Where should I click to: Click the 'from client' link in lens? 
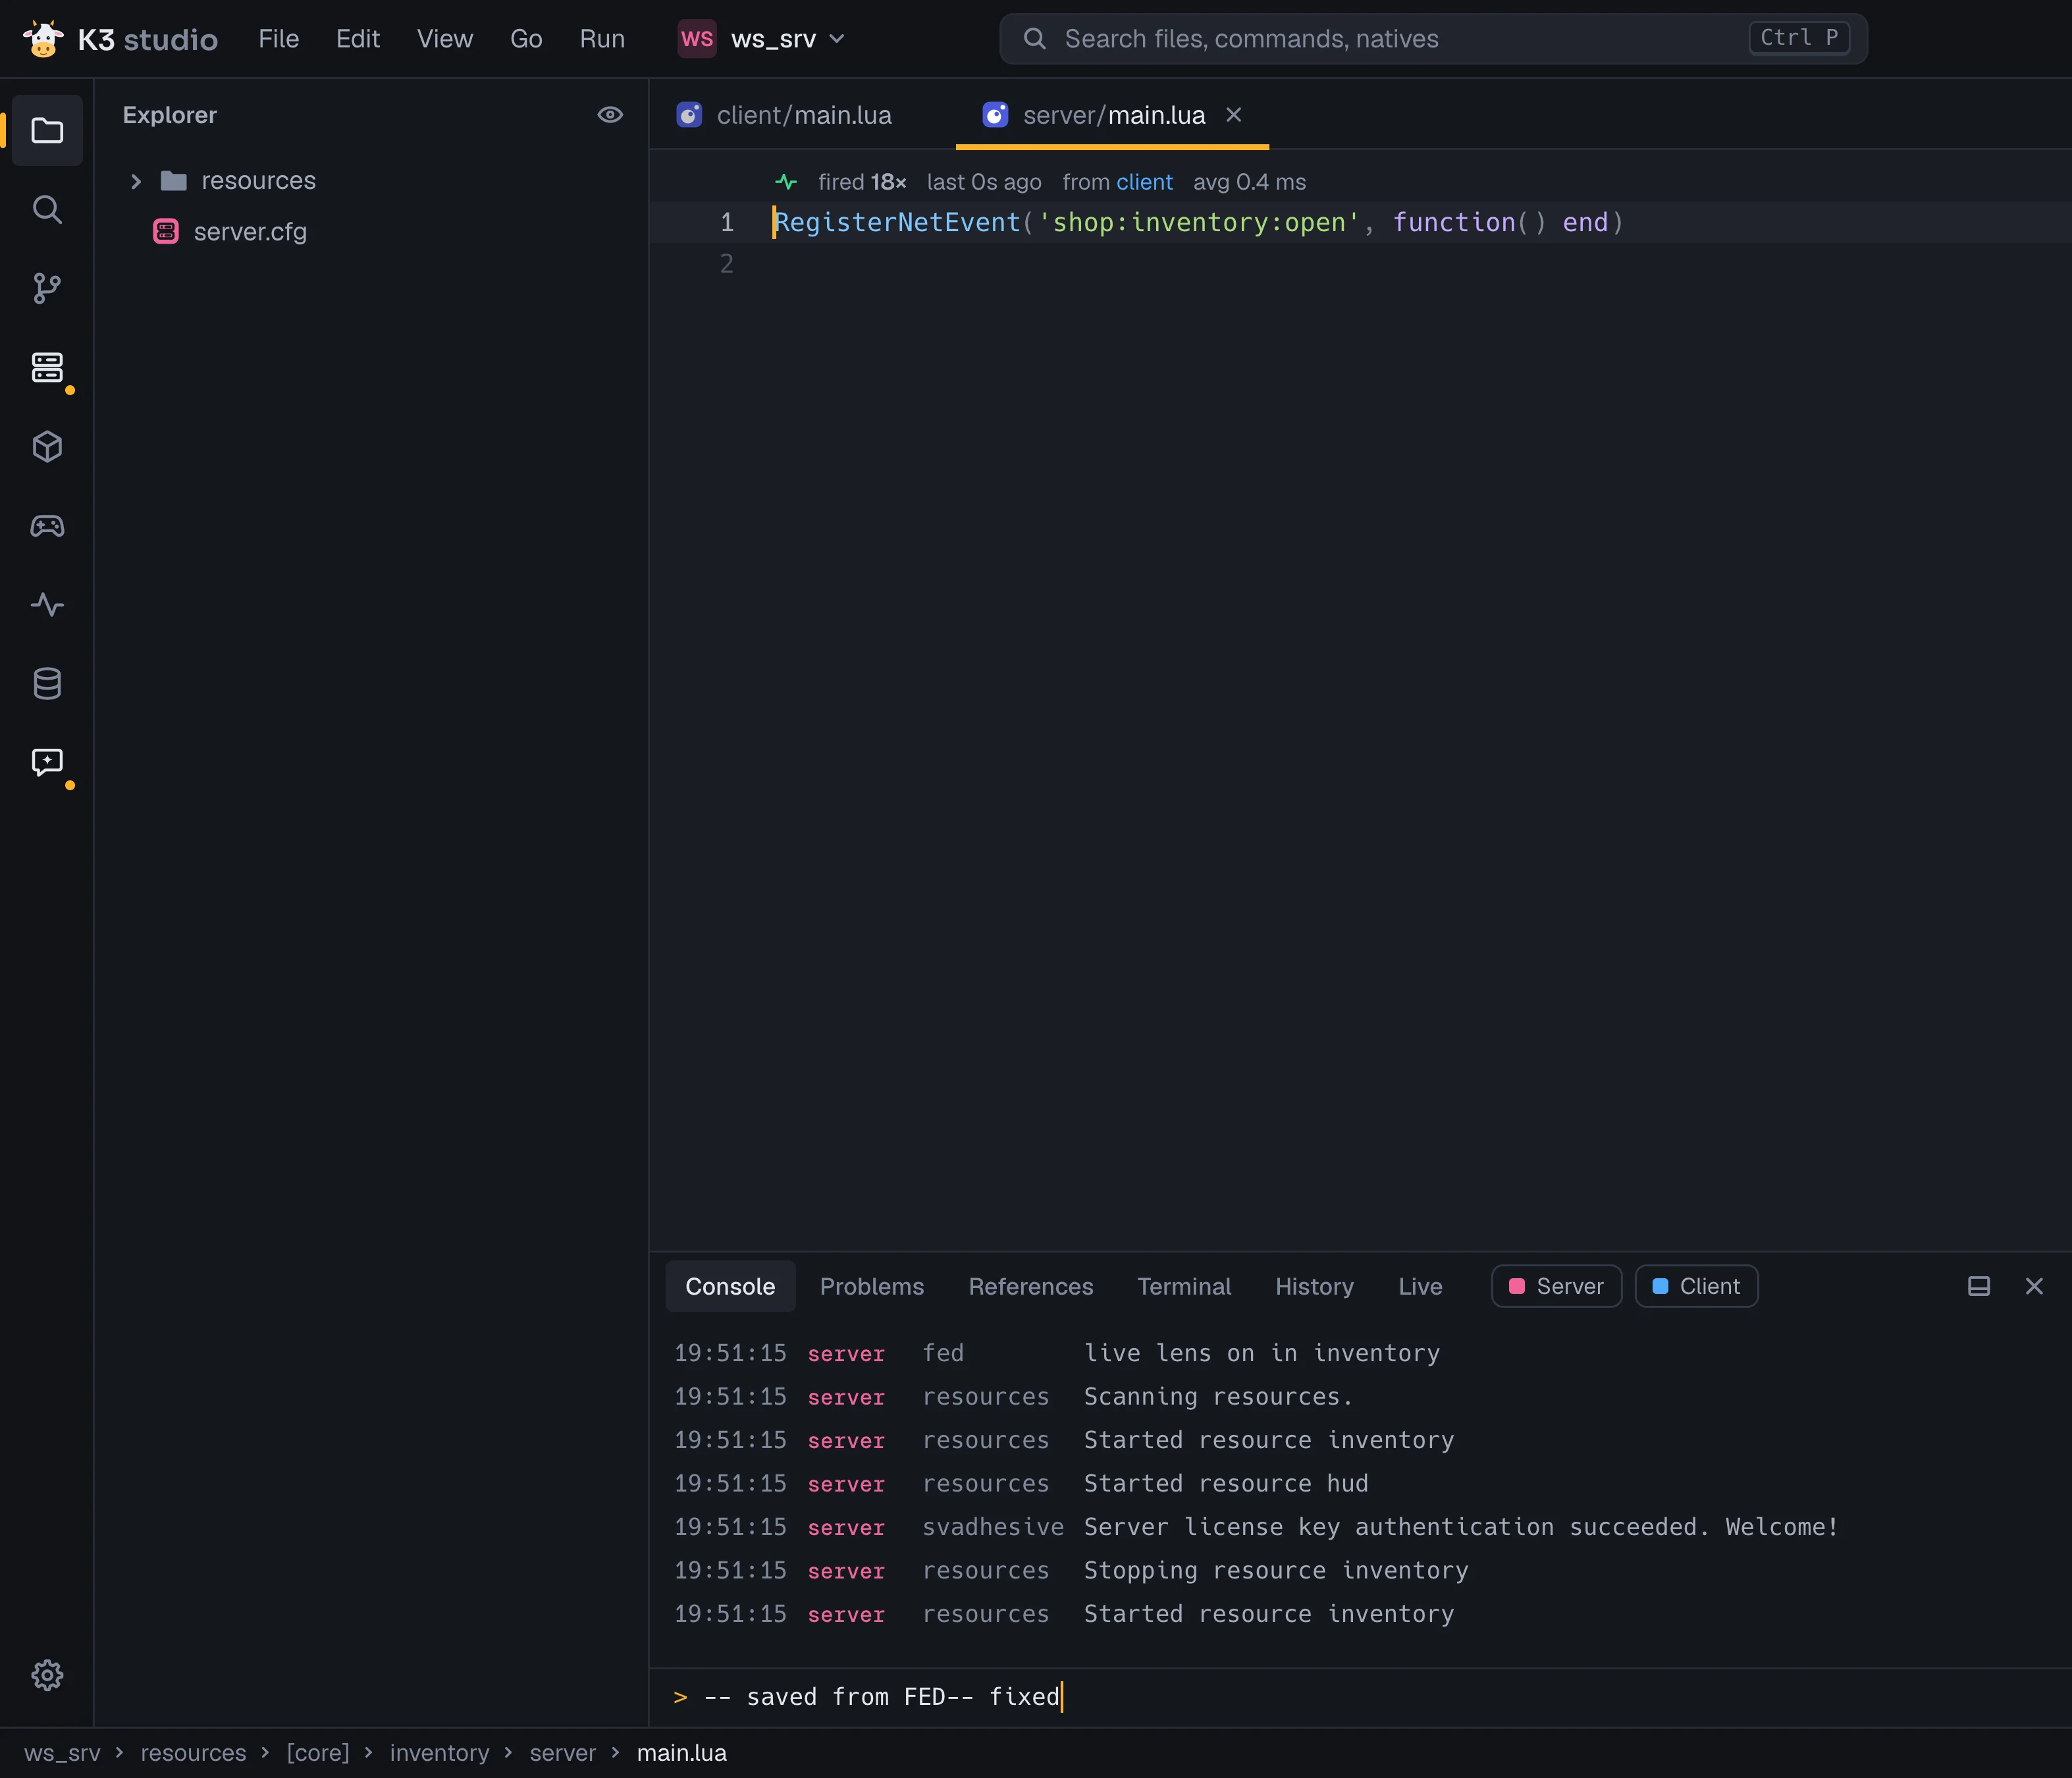1117,182
